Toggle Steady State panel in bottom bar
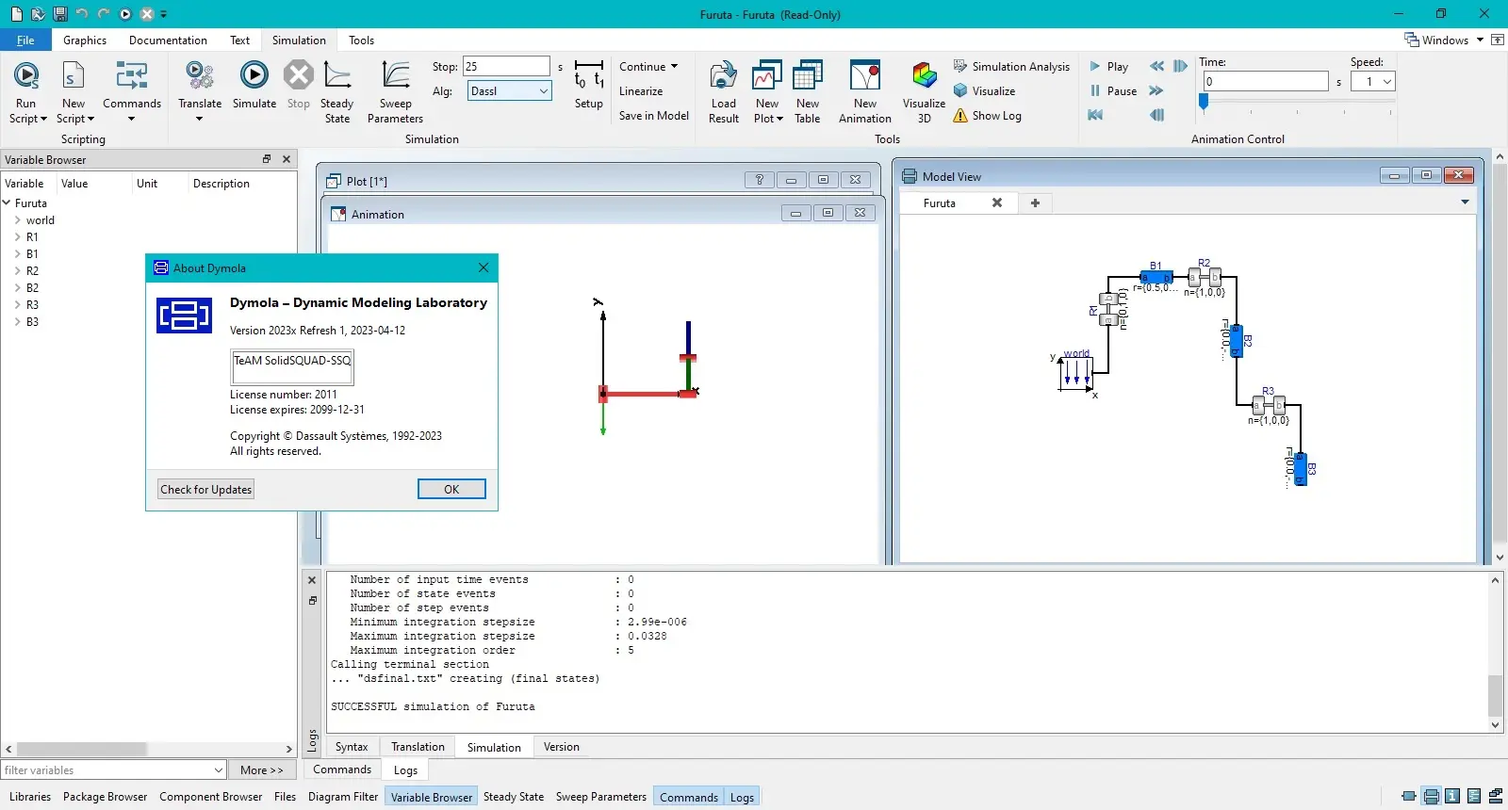The image size is (1508, 810). pos(514,797)
